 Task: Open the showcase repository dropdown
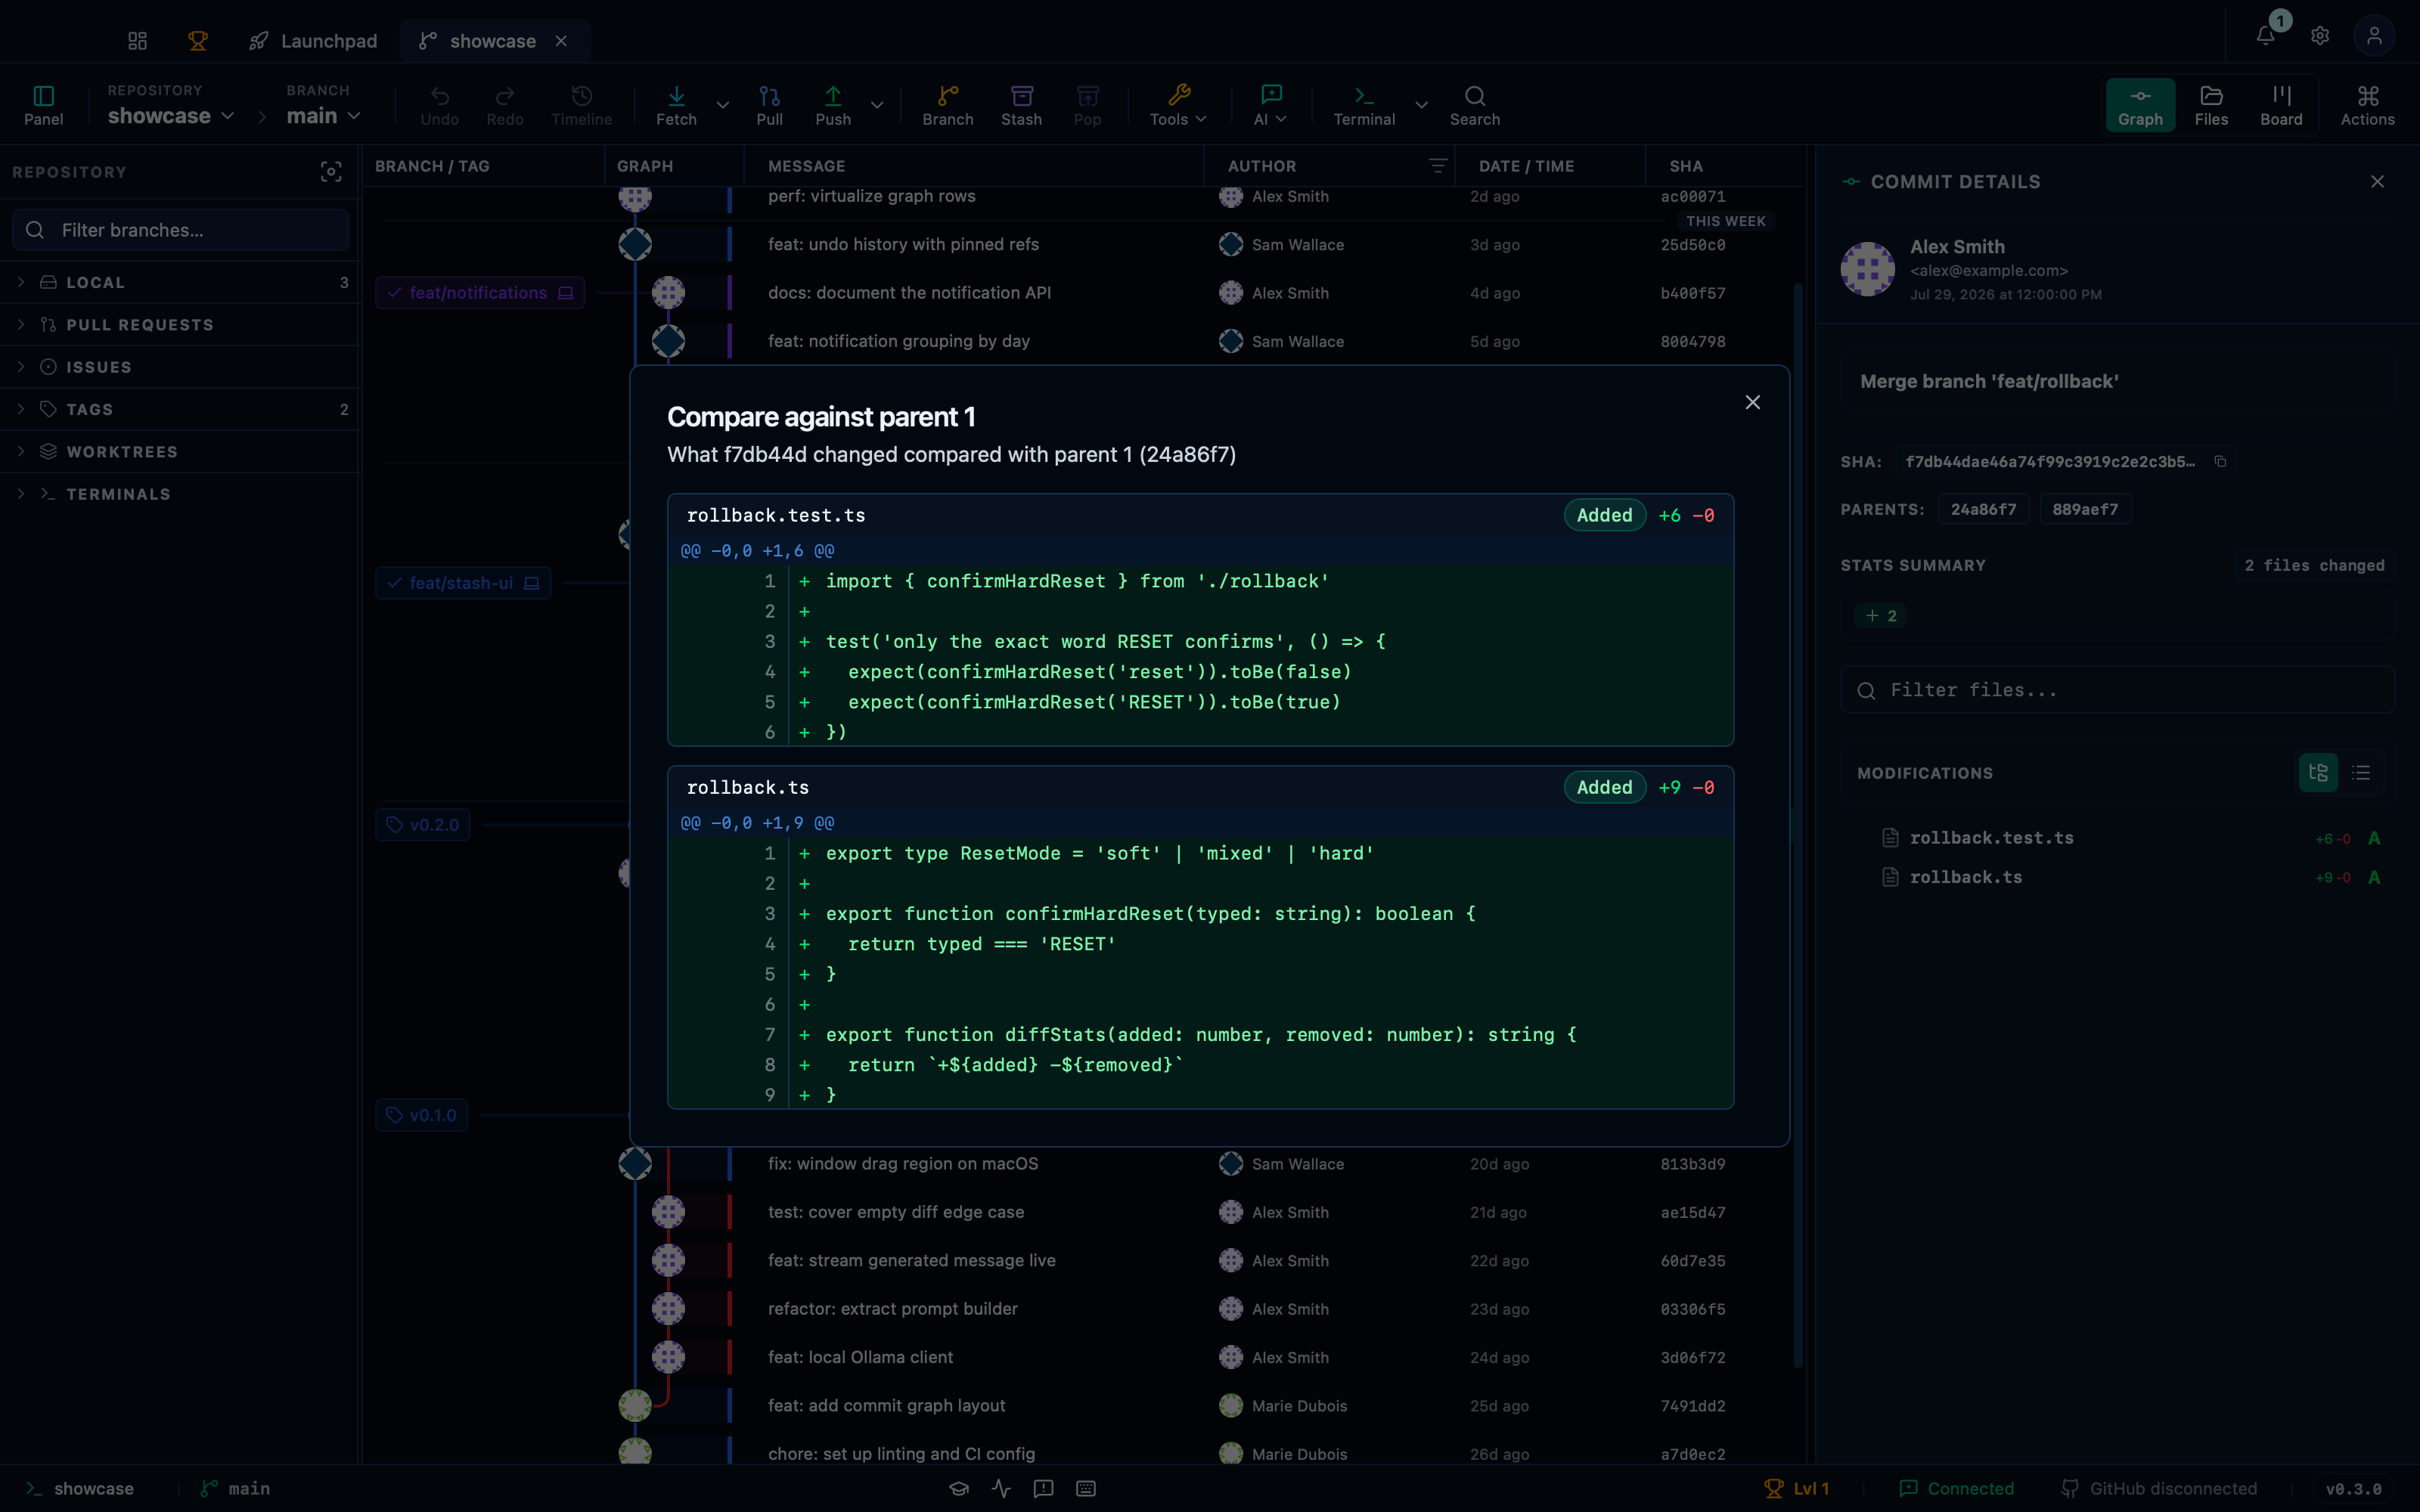click(x=170, y=116)
